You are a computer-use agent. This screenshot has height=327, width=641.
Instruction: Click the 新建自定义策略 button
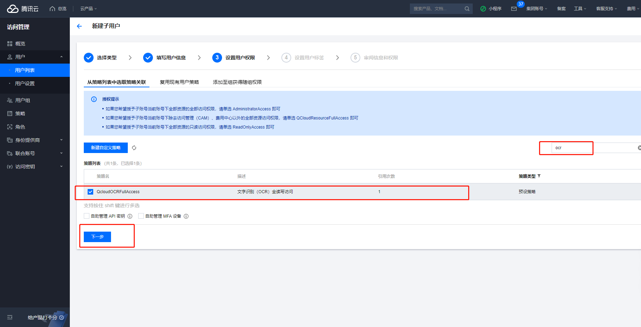click(x=106, y=148)
